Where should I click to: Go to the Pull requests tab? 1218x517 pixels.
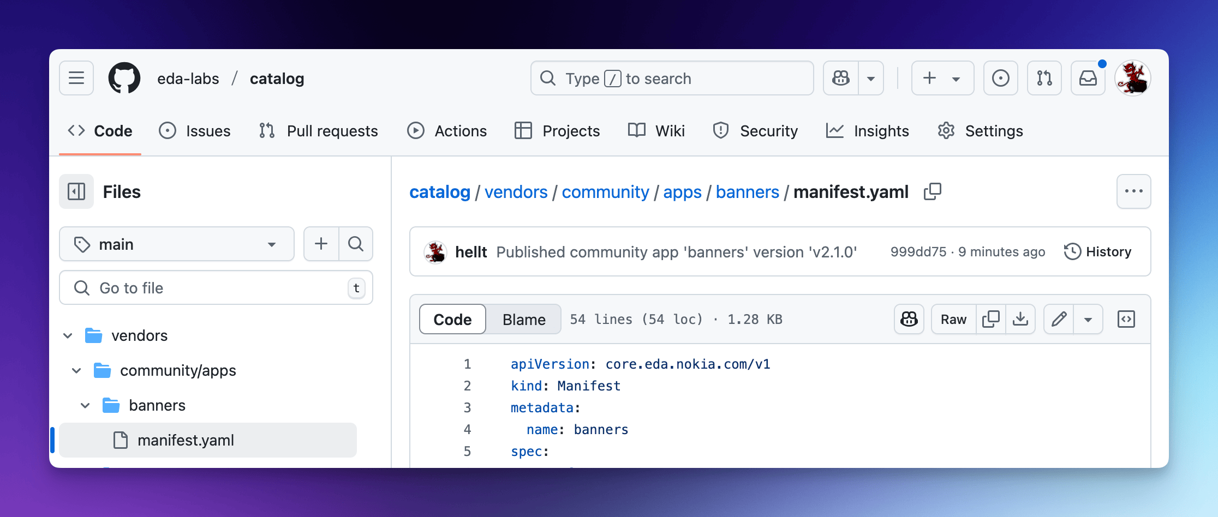(319, 131)
